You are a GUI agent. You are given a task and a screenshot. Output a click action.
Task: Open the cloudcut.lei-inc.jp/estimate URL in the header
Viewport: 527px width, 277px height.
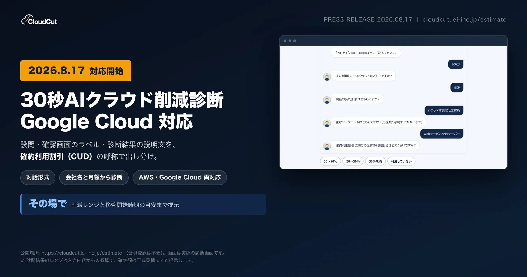465,19
